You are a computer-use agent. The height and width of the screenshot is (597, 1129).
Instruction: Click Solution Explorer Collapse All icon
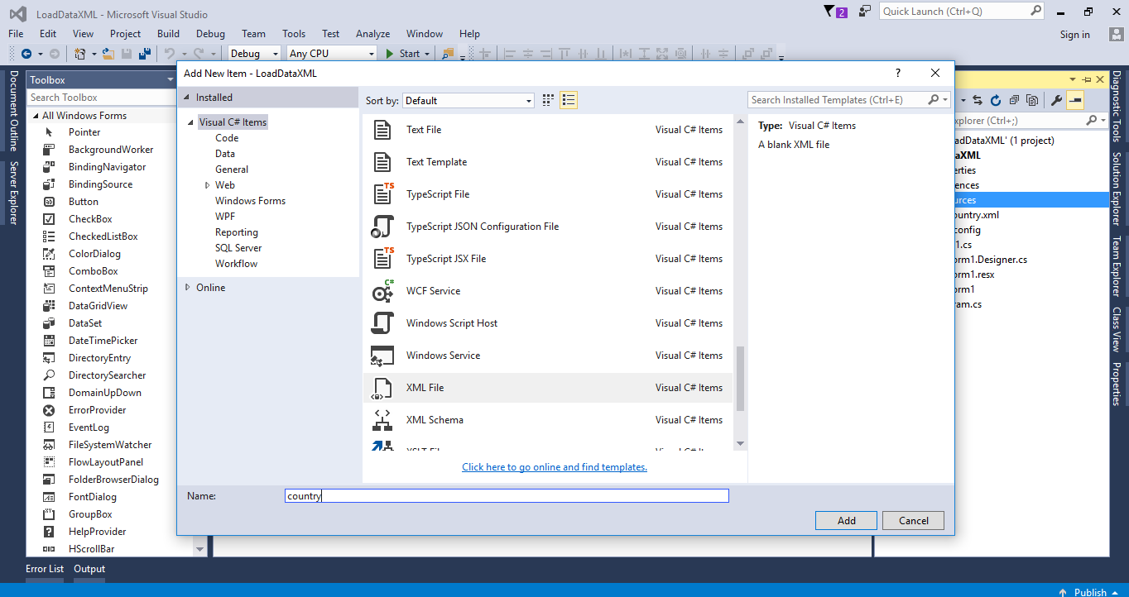tap(1014, 100)
